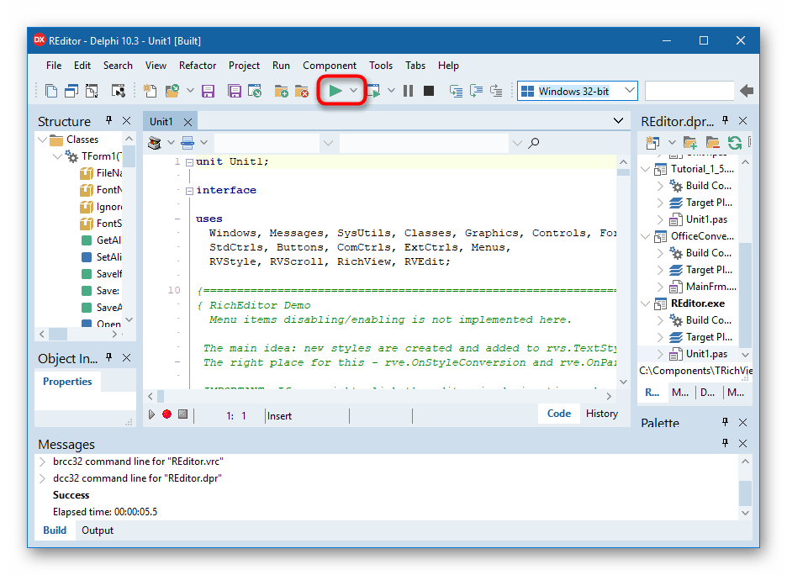Viewport: 787px width, 575px height.
Task: Toggle the pin on the Messages panel
Action: [726, 442]
